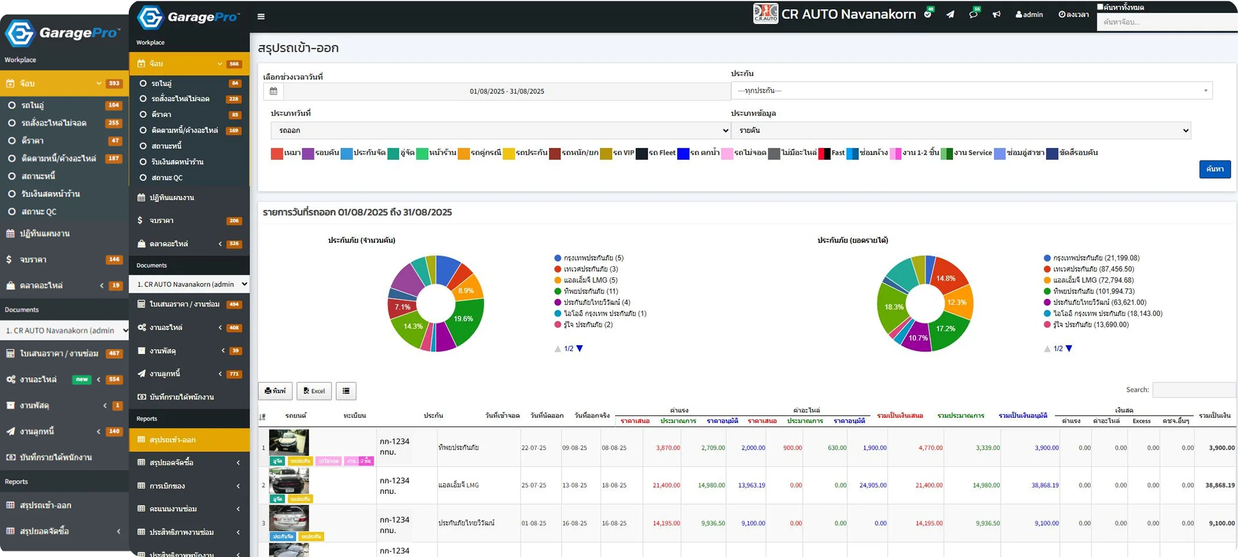Open the ประเภทข้อมูล dropdown showing รายคัน
Viewport: 1238px width, 557px height.
(x=960, y=130)
